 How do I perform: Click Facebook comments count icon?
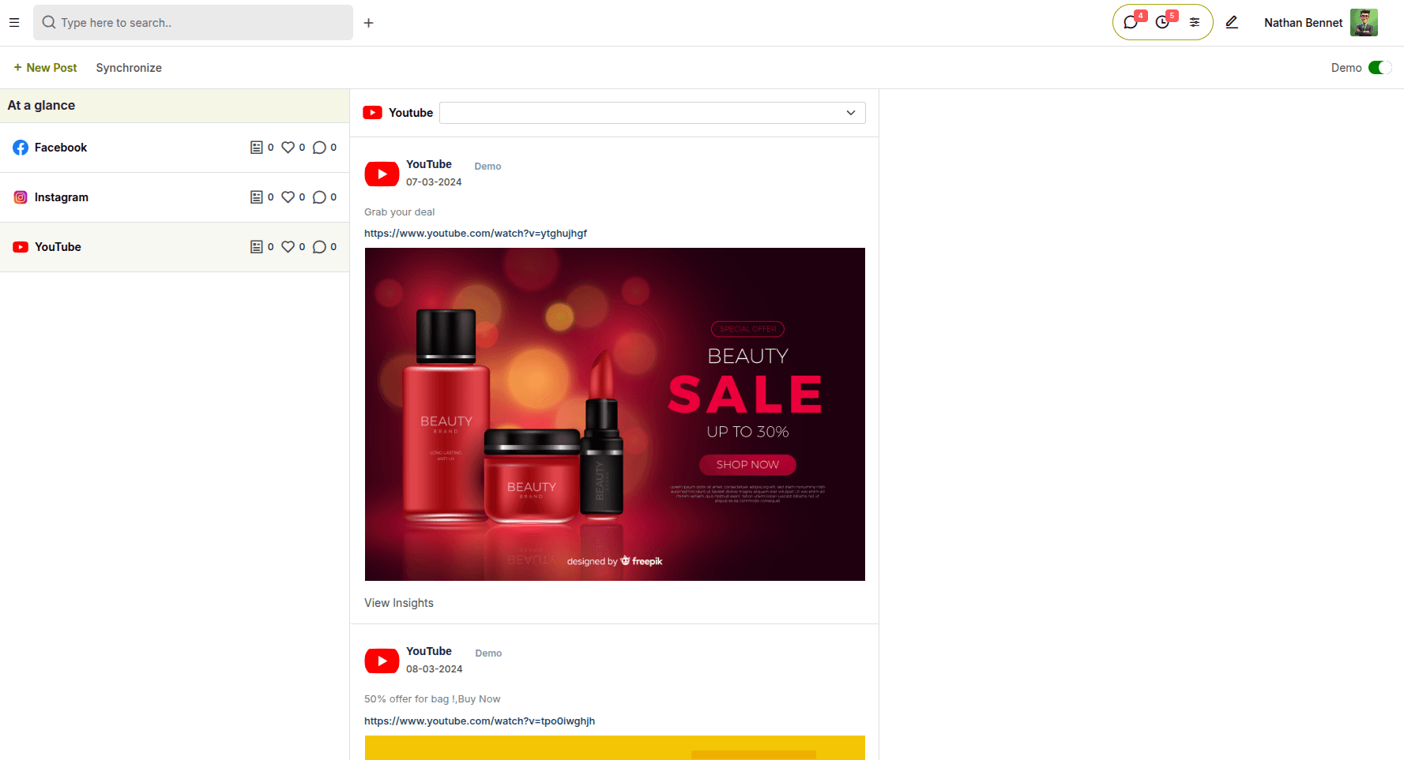click(x=319, y=148)
